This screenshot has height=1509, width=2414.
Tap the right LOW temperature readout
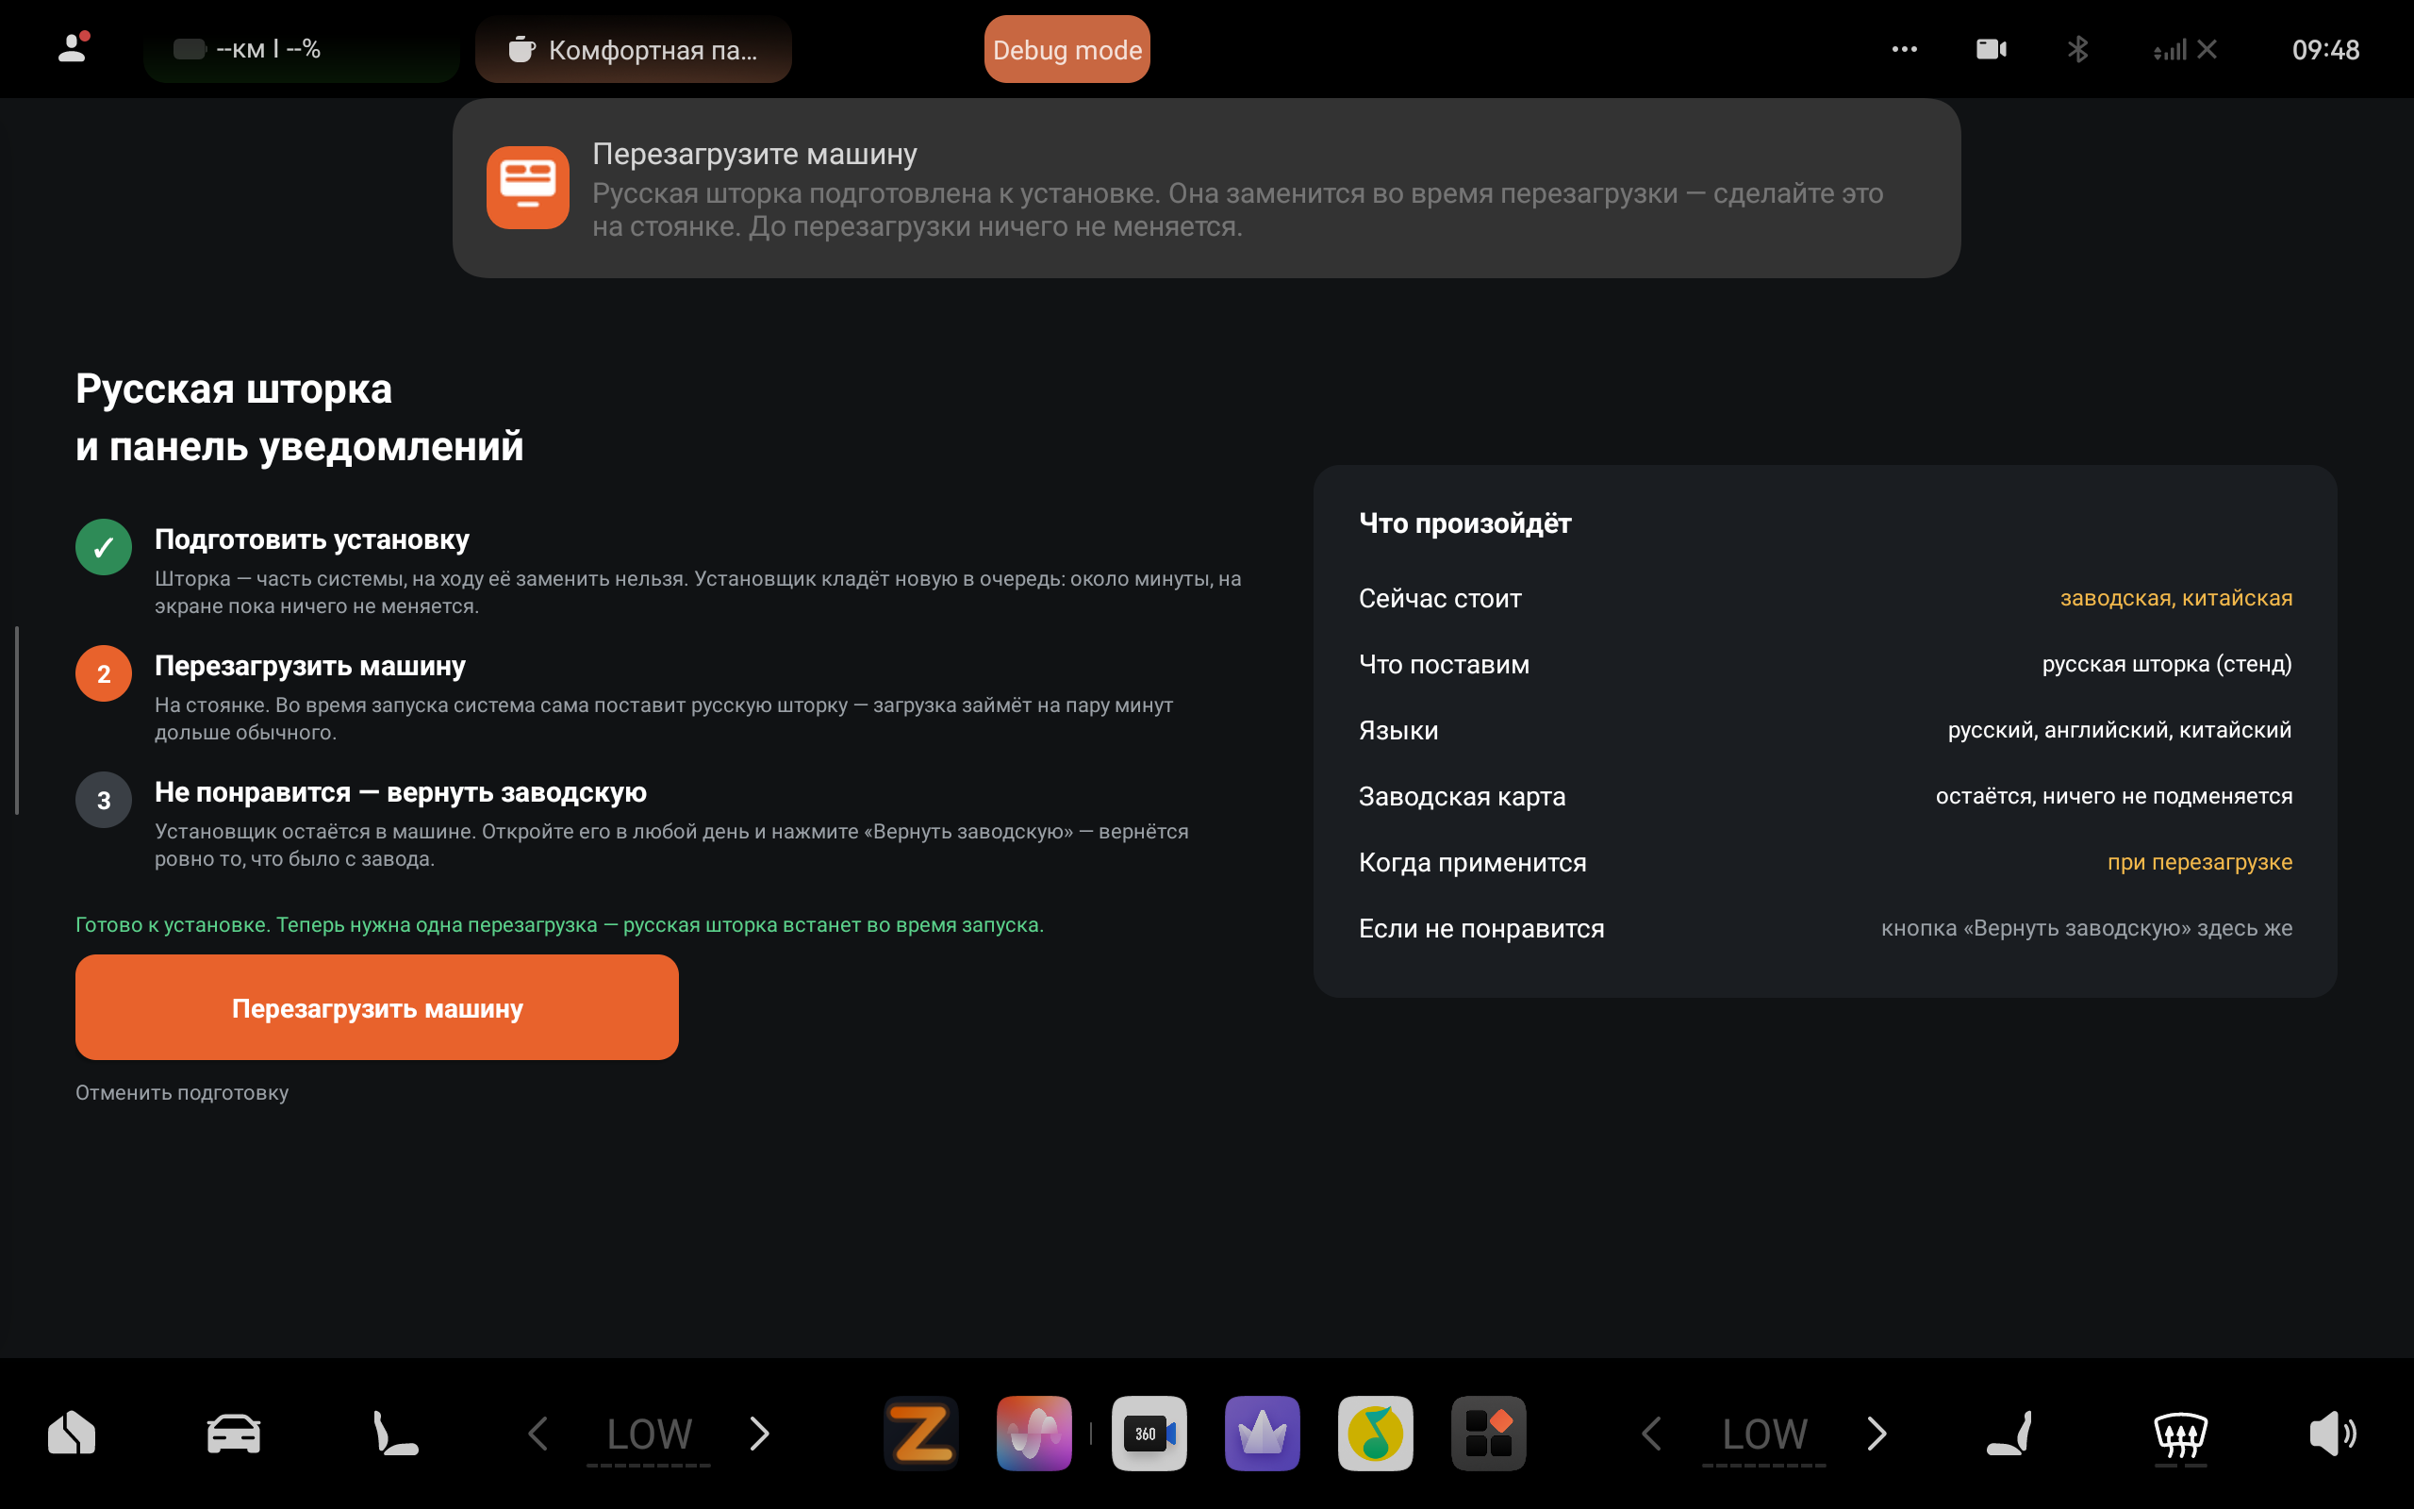click(x=1764, y=1435)
